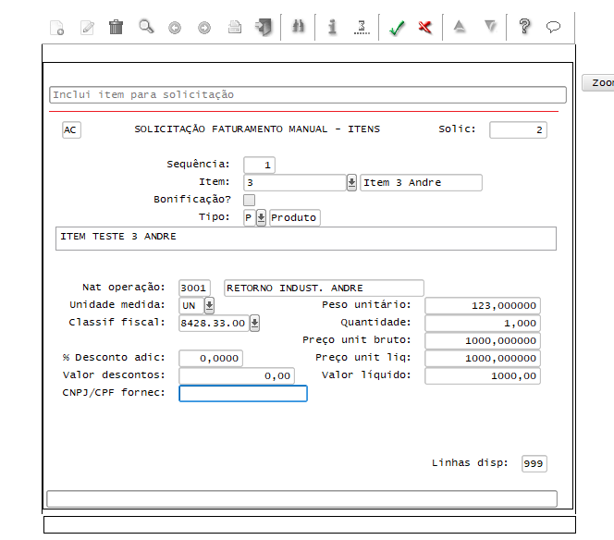
Task: Click the 'SOLICITAÇÃO FATURAMENTO MANUAL - ITENS' title
Action: (x=257, y=129)
